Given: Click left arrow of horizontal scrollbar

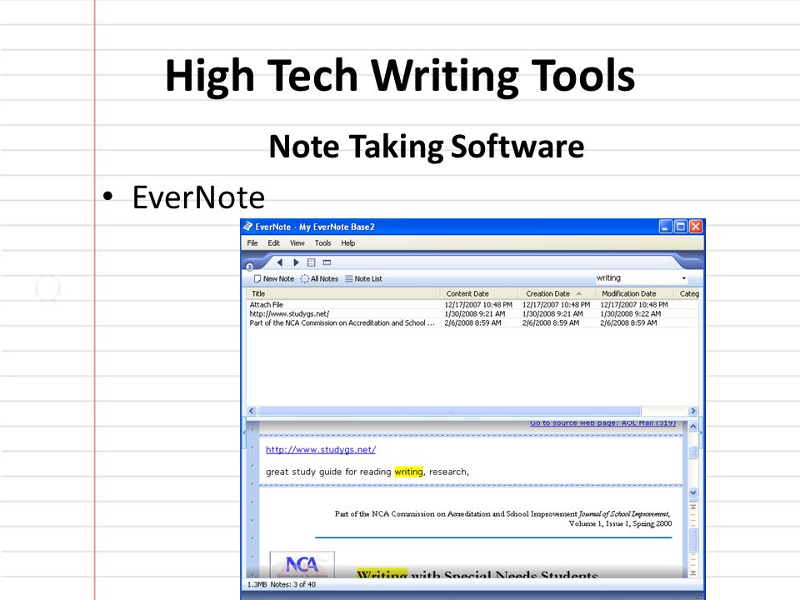Looking at the screenshot, I should click(252, 411).
